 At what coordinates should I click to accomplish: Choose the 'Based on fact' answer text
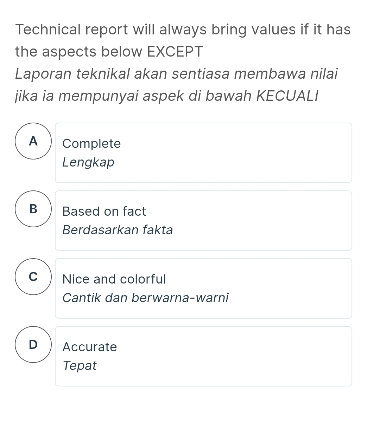coord(104,211)
